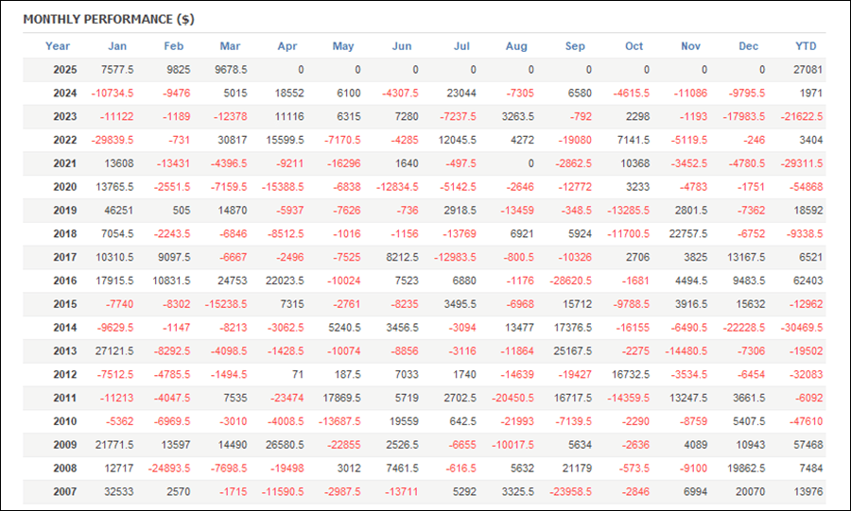851x511 pixels.
Task: Click the 2025 Jan value 7577.5
Action: coord(117,69)
